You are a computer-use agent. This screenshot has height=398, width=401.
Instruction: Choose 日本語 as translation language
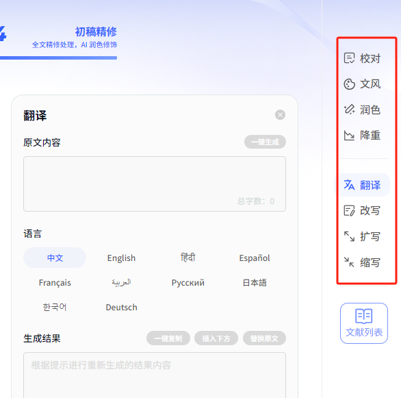coord(255,282)
